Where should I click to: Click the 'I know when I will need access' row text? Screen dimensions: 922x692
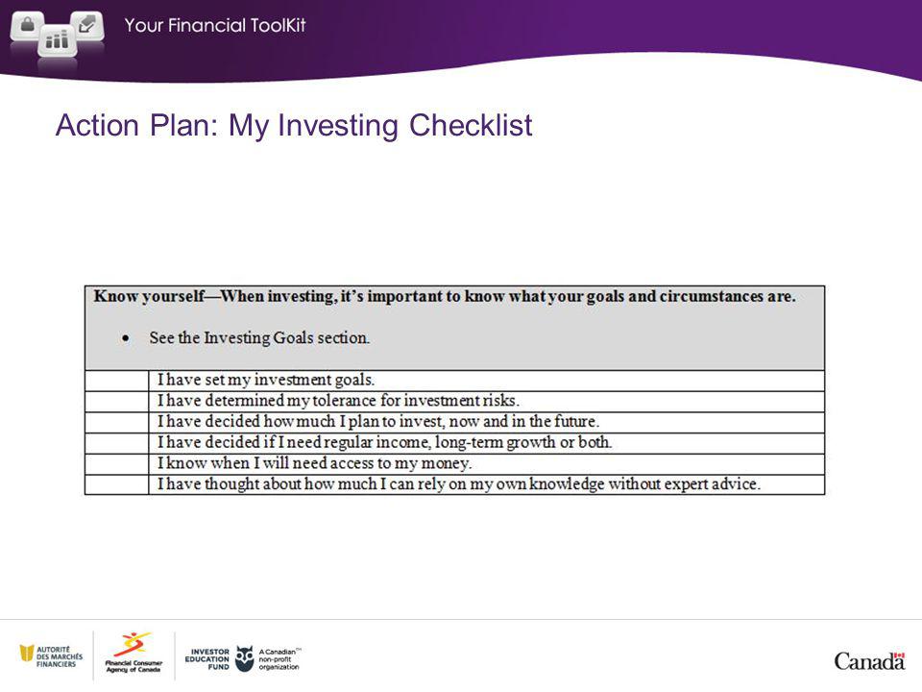click(x=314, y=463)
